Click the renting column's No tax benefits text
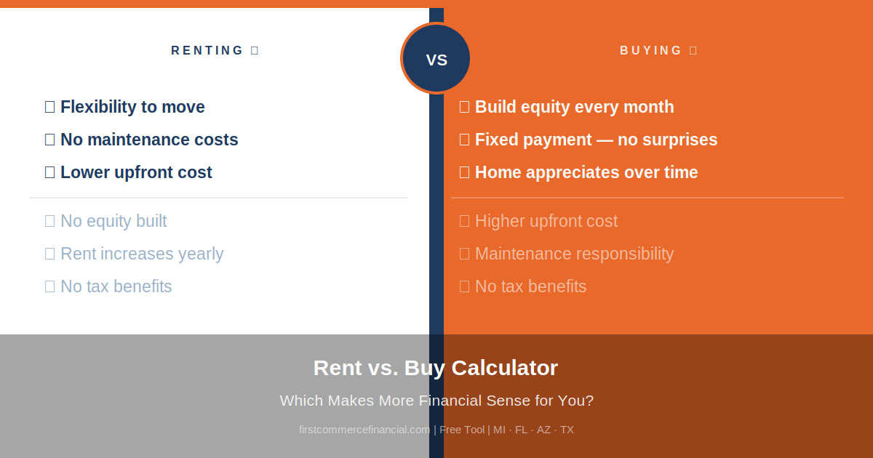This screenshot has height=458, width=873. pos(116,286)
